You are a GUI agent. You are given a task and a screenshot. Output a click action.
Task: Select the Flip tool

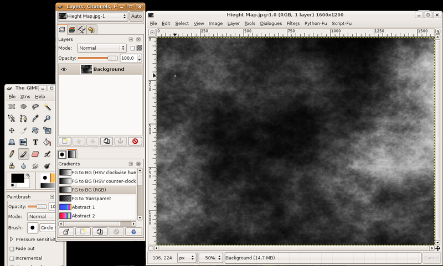[x=23, y=142]
